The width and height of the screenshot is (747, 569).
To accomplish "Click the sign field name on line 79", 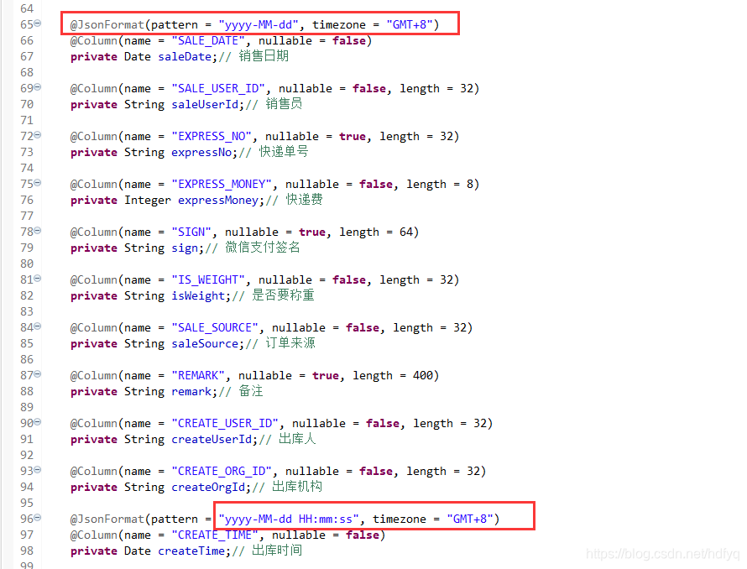I will pos(185,248).
